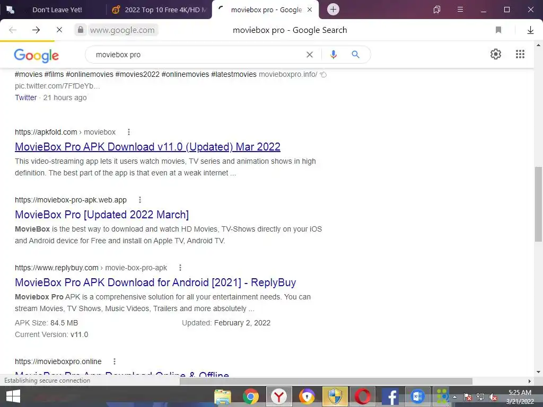The height and width of the screenshot is (407, 543).
Task: Click the 'Updated: February 2, 2022' text
Action: [226, 323]
